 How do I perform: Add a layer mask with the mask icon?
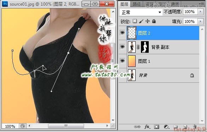coord(156,127)
